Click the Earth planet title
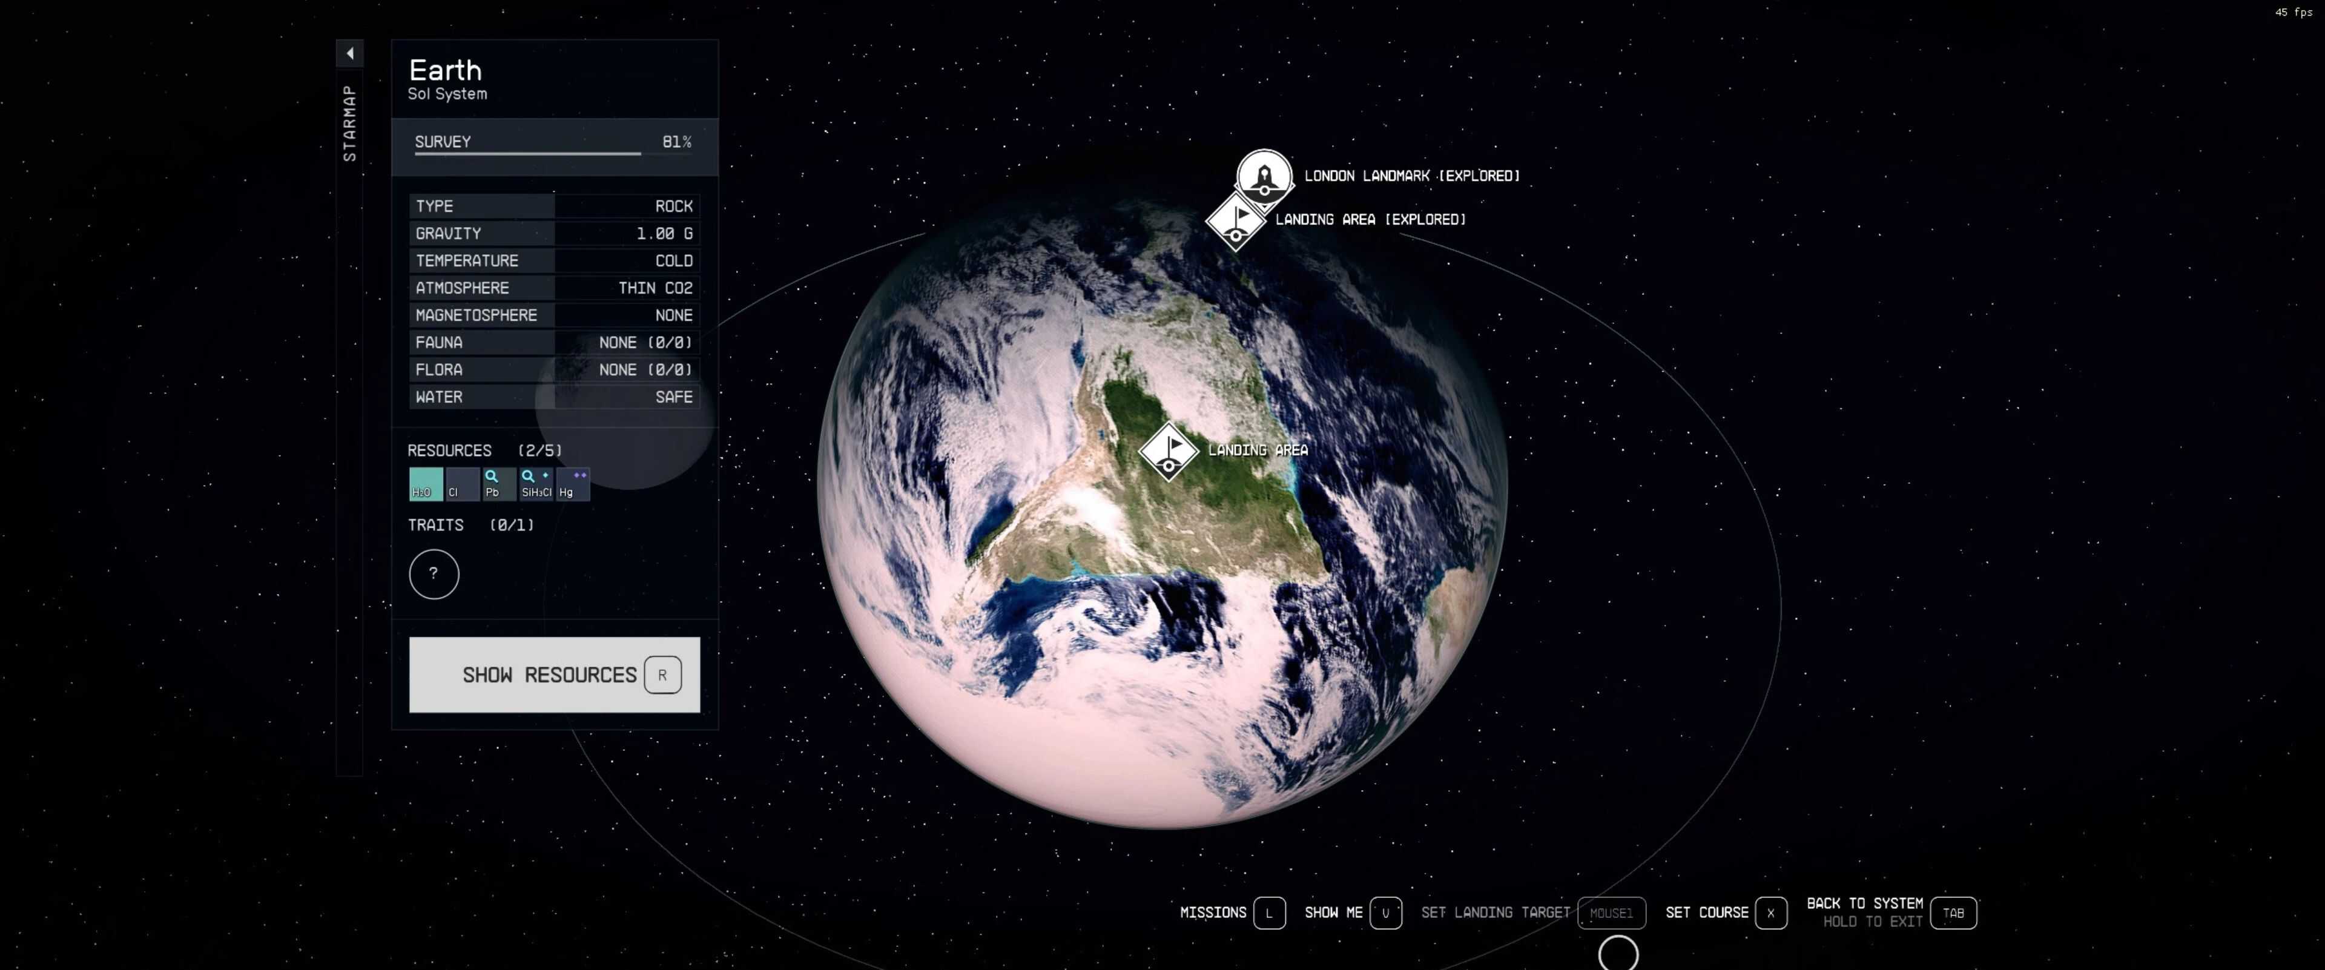 pyautogui.click(x=445, y=70)
